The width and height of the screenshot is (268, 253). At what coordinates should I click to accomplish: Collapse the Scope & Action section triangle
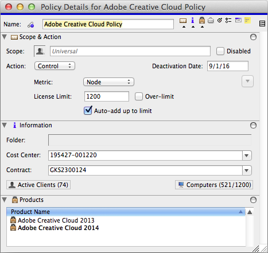click(x=5, y=37)
